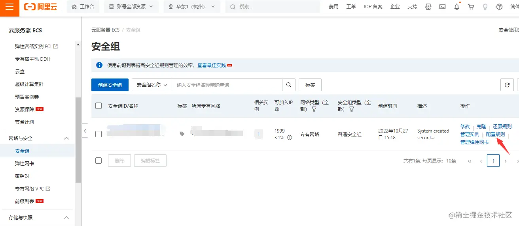519x226 pixels.
Task: Click security group type filter funnel
Action: [351, 109]
